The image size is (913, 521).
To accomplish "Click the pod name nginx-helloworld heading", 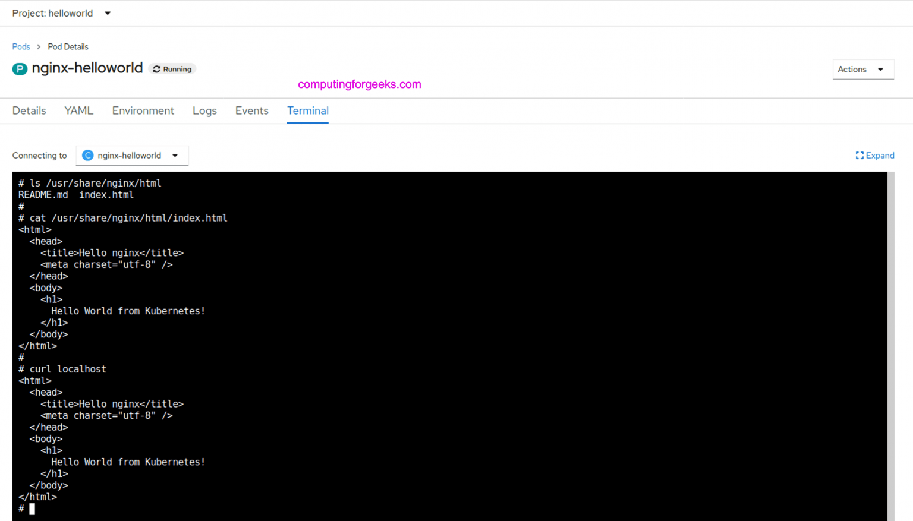I will click(x=87, y=68).
